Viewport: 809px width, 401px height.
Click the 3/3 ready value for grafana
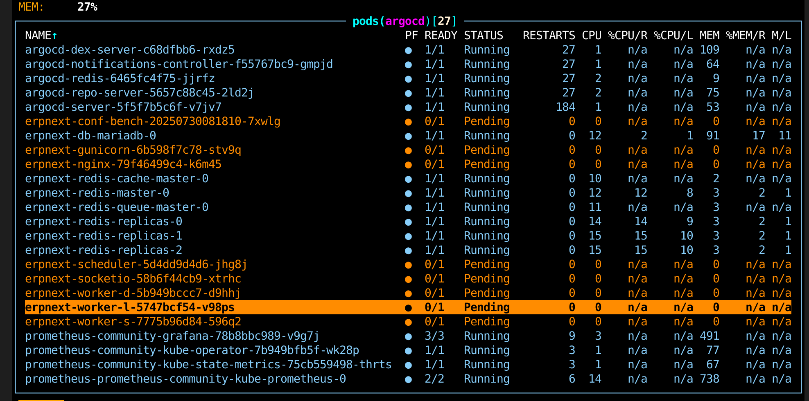[x=434, y=336]
